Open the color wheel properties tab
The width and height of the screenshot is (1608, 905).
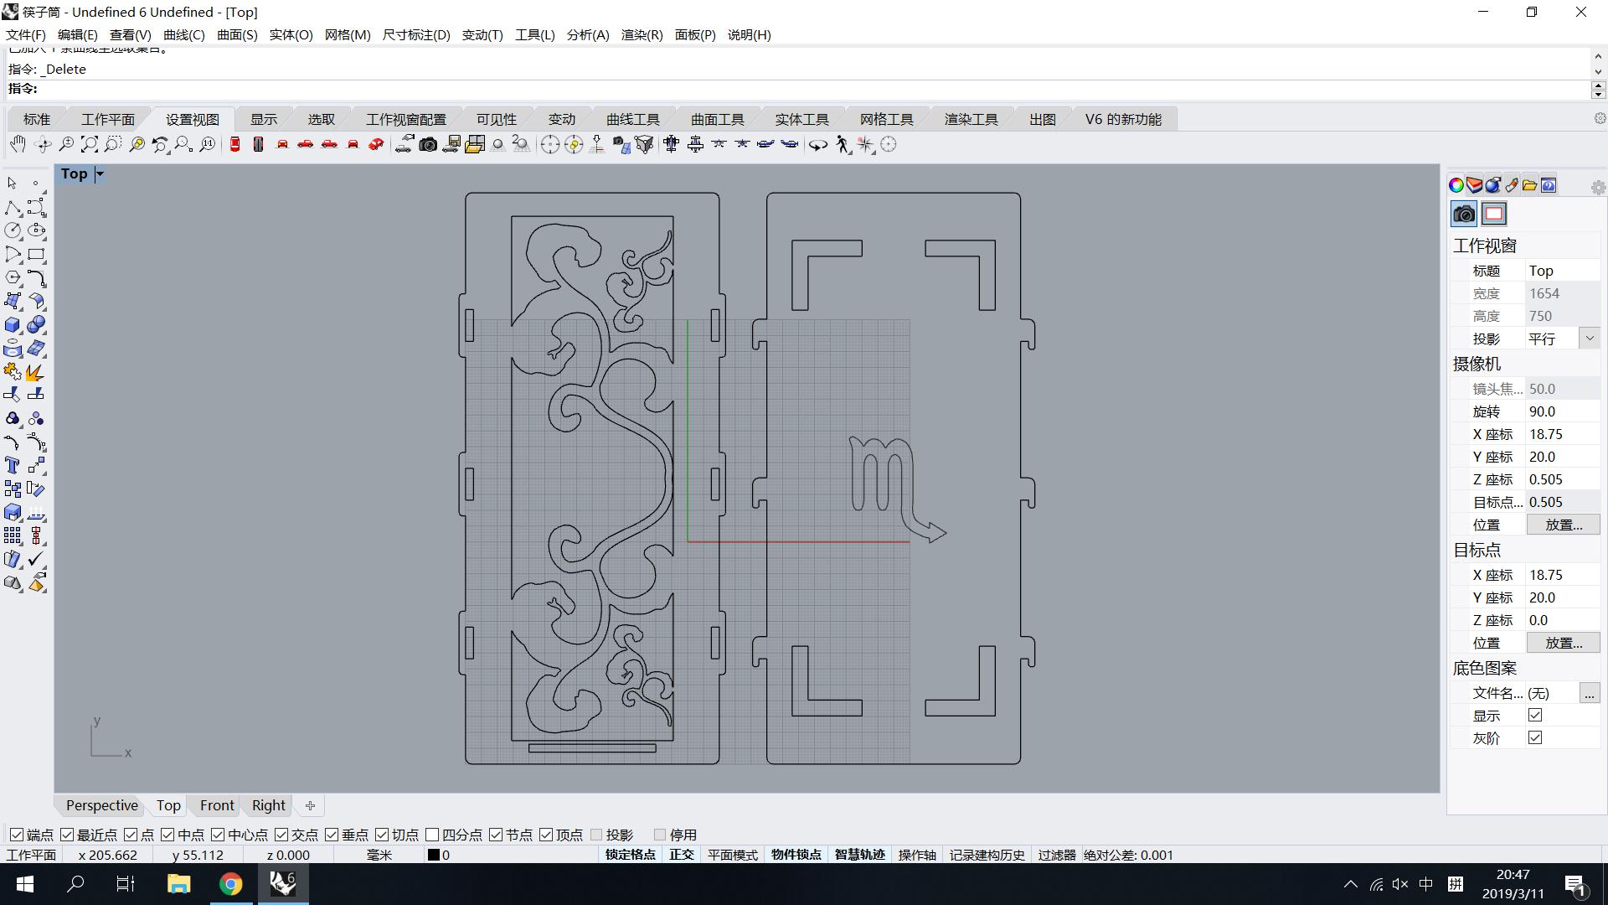[1456, 185]
